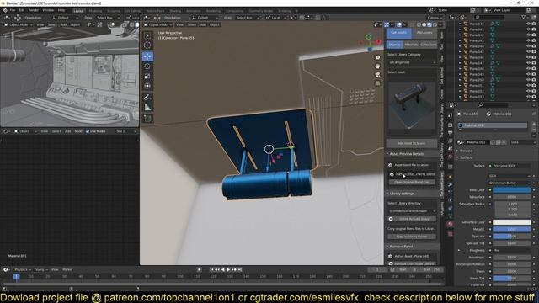Screen dimensions: 539x303
Task: Open the Modifiers wrench properties tab
Action: coord(450,185)
